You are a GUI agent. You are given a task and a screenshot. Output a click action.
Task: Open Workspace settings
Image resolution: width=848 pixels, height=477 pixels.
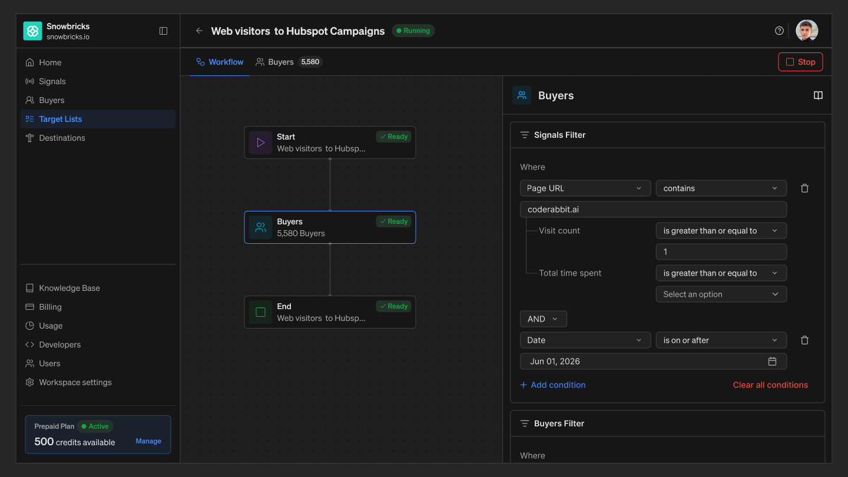tap(98, 382)
